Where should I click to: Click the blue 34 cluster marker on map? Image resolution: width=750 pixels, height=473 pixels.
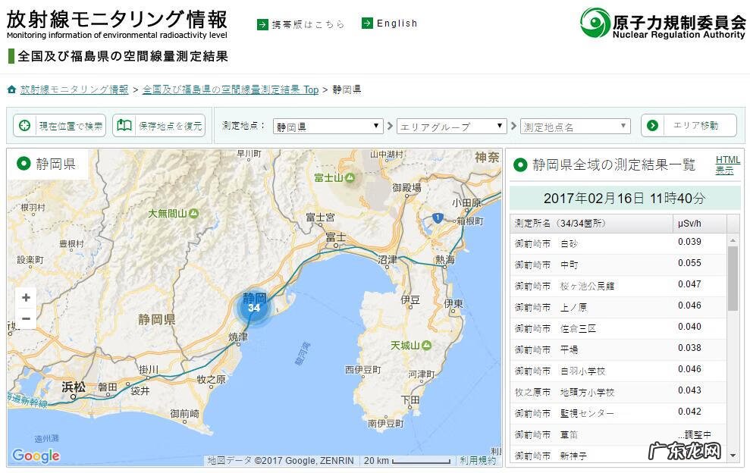[x=254, y=308]
